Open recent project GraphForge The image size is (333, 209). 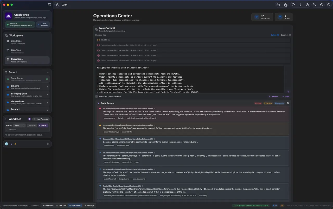tap(27, 79)
